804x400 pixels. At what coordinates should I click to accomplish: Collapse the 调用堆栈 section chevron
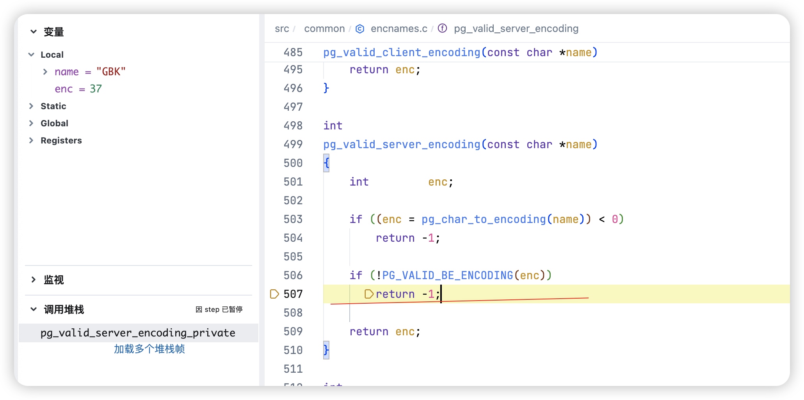(34, 309)
